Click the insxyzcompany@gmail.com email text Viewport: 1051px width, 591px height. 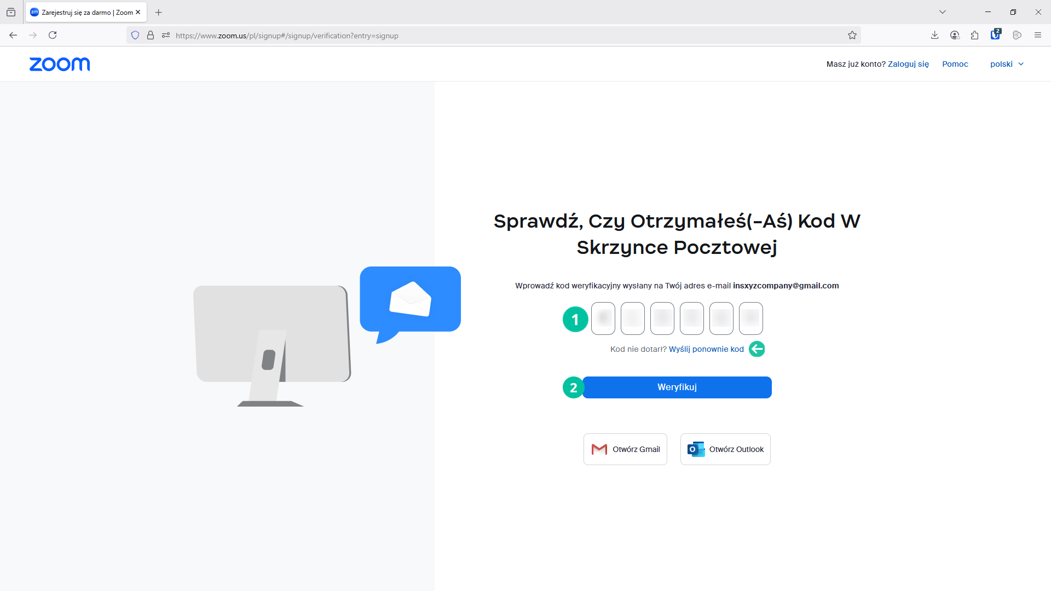[x=786, y=286]
